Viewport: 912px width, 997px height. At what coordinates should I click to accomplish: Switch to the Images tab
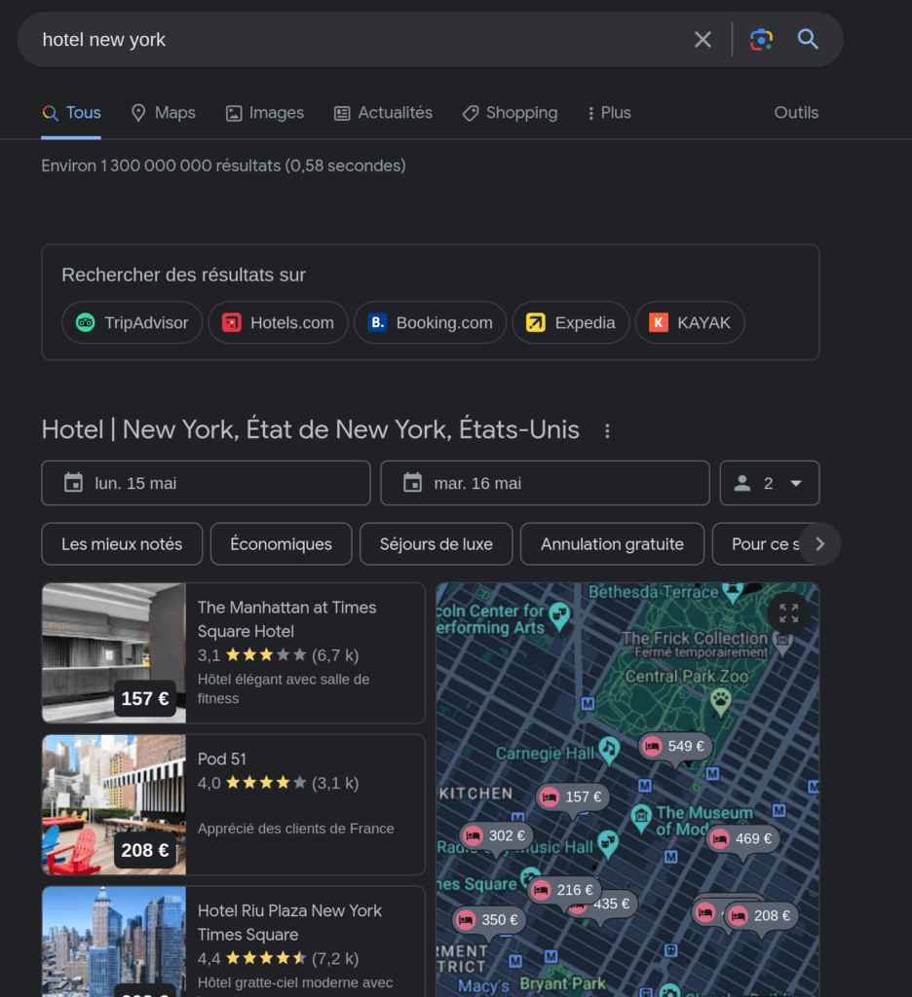pos(265,113)
